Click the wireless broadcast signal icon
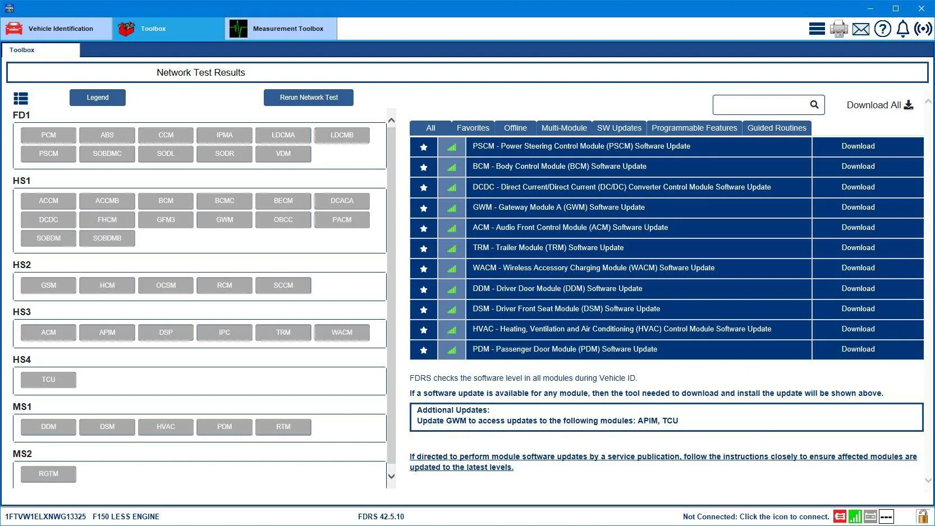This screenshot has width=935, height=526. pyautogui.click(x=923, y=29)
